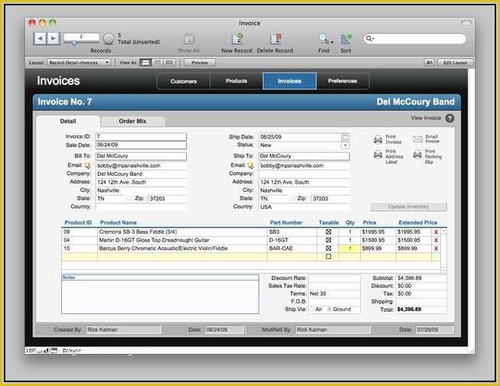Select the Detail tab
This screenshot has height=386, width=500.
click(x=68, y=121)
